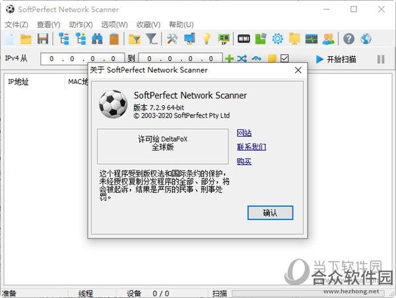Open the 查看(Y) menu
396x298 pixels.
48,24
